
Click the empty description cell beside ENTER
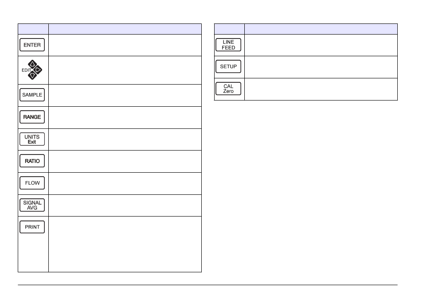pos(125,45)
